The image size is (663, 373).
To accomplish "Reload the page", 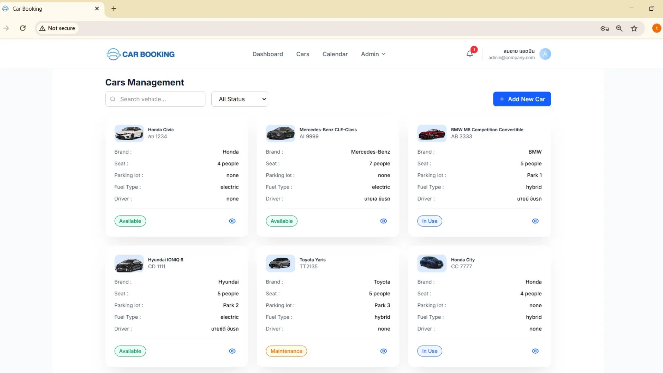I will [x=23, y=28].
